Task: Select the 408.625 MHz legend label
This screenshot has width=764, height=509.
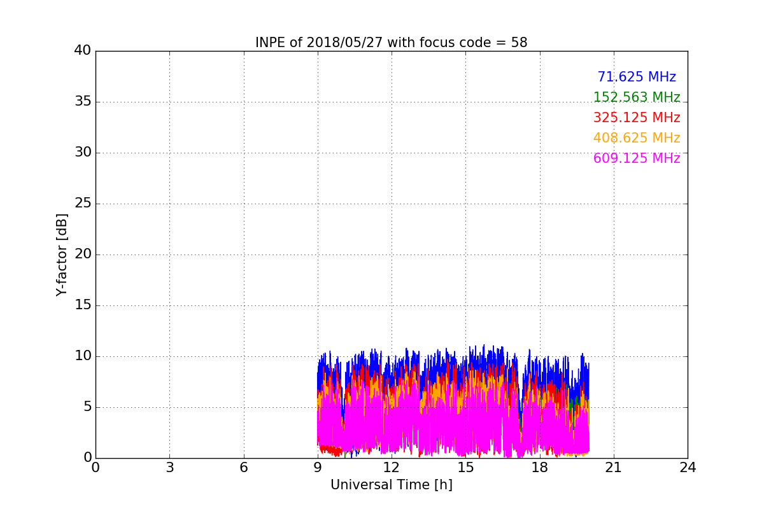Action: [637, 138]
